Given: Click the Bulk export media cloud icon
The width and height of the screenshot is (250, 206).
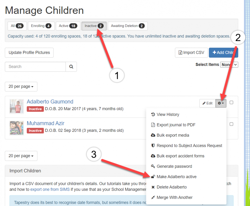Looking at the screenshot, I should [x=153, y=135].
